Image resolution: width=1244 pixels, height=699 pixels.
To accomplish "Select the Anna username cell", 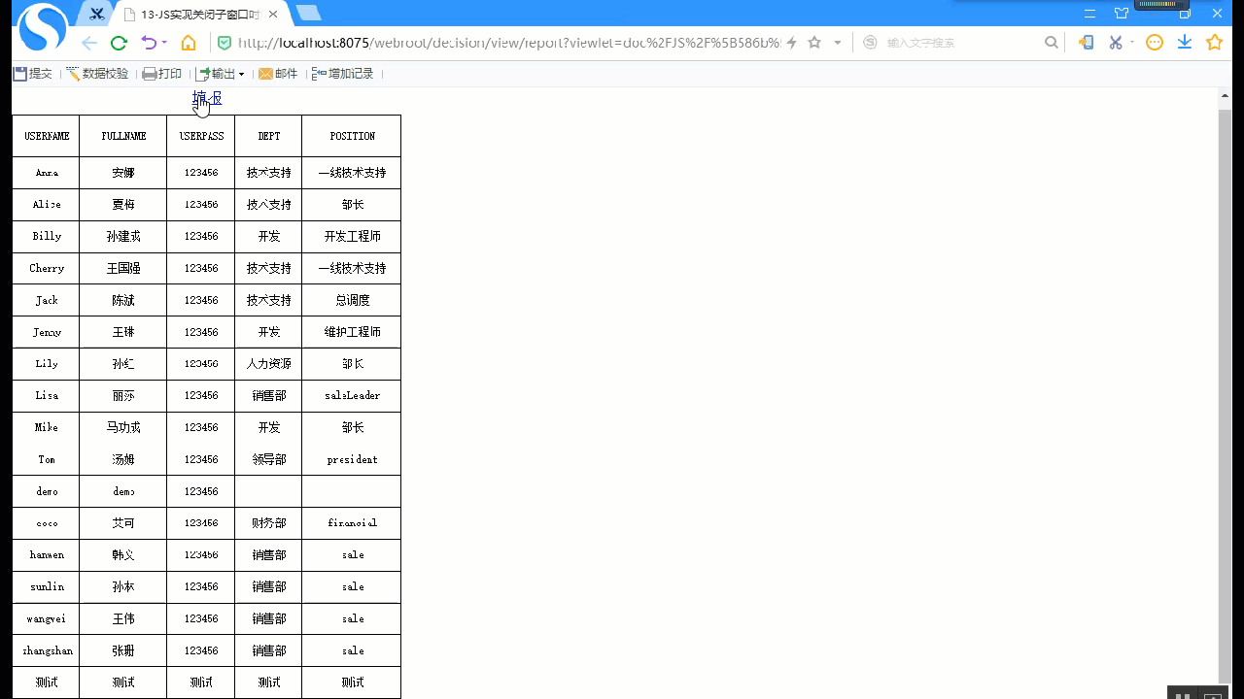I will [x=47, y=173].
